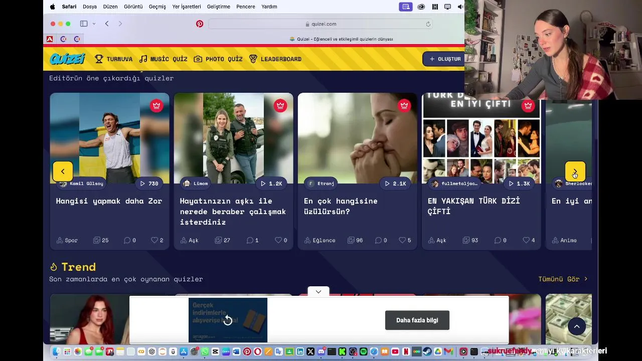Click the Quizei logo in header

pos(67,59)
